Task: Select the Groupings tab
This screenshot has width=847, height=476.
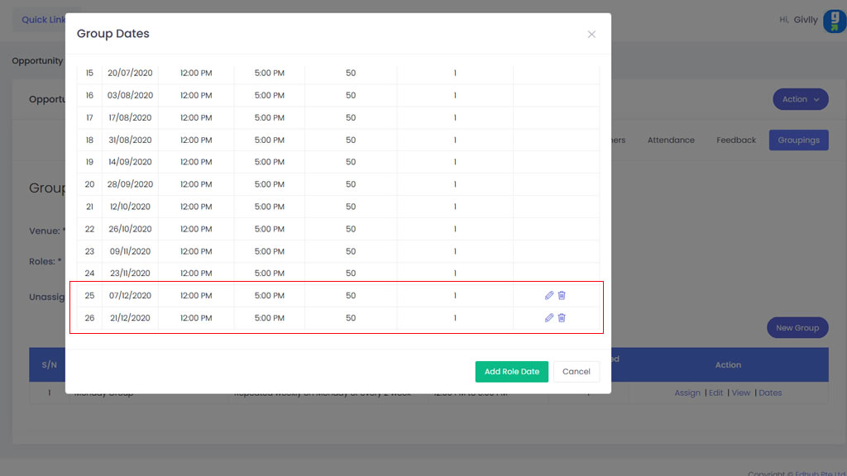Action: point(798,140)
